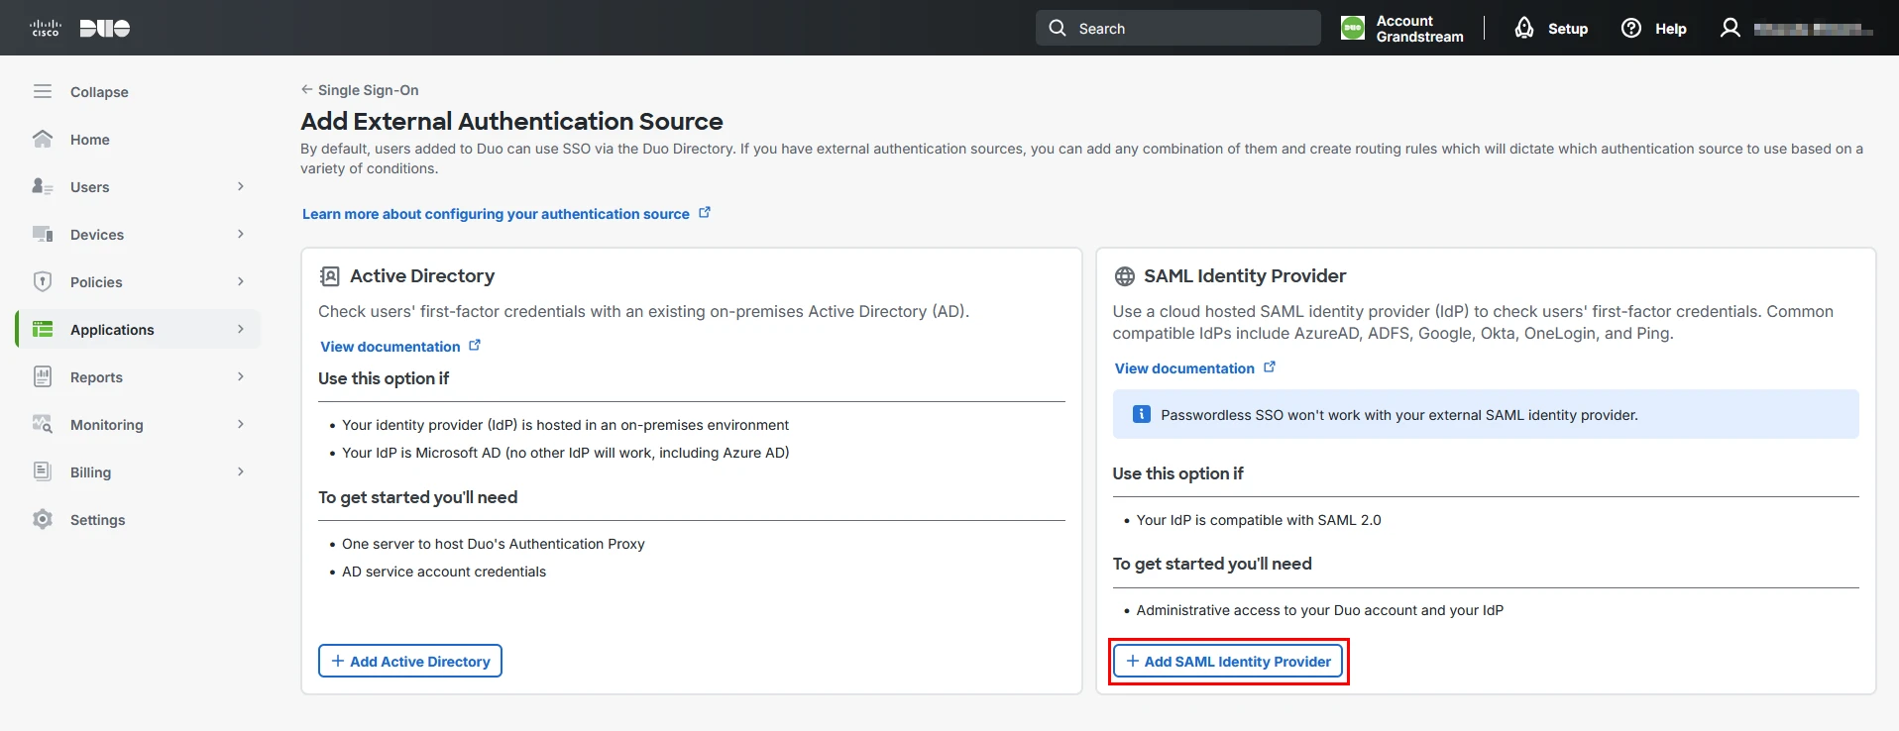This screenshot has height=731, width=1899.
Task: Click external link icon in Active Directory card
Action: (475, 345)
